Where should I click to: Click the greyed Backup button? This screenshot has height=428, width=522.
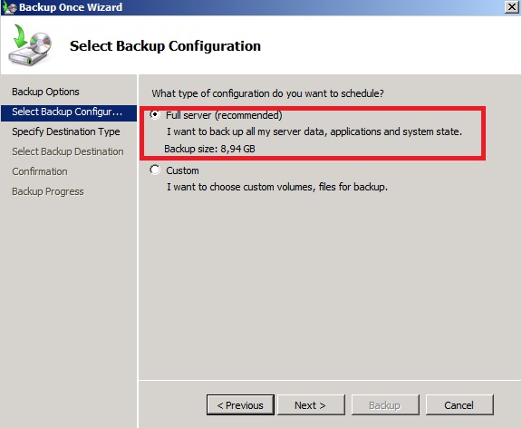coord(385,405)
